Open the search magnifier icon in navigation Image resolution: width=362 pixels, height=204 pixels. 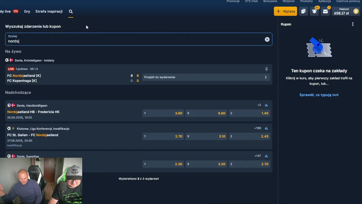[x=71, y=12]
